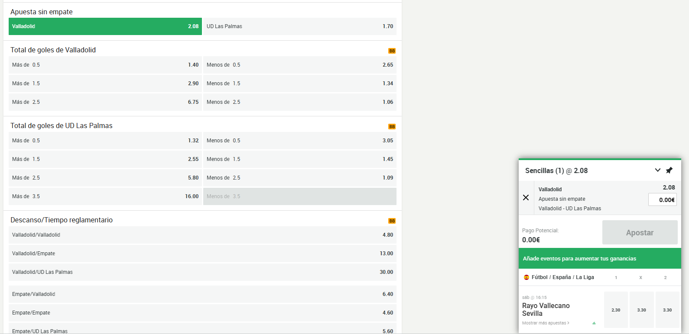Choose Las Palmas Menos de 1.5 at 1.45
689x334 pixels.
tap(300, 159)
